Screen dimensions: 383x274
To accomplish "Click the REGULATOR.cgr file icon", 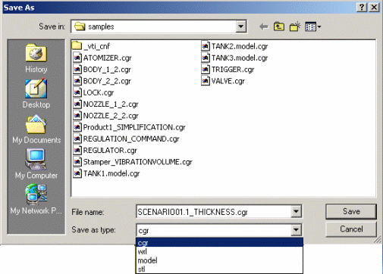I will [77, 151].
